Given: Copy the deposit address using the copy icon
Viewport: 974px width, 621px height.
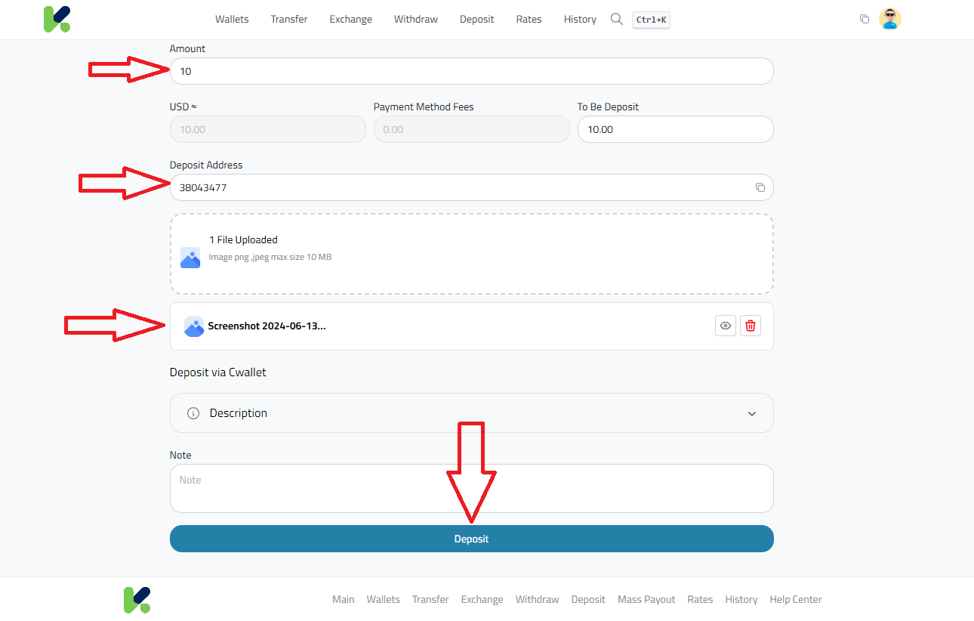Looking at the screenshot, I should tap(760, 187).
